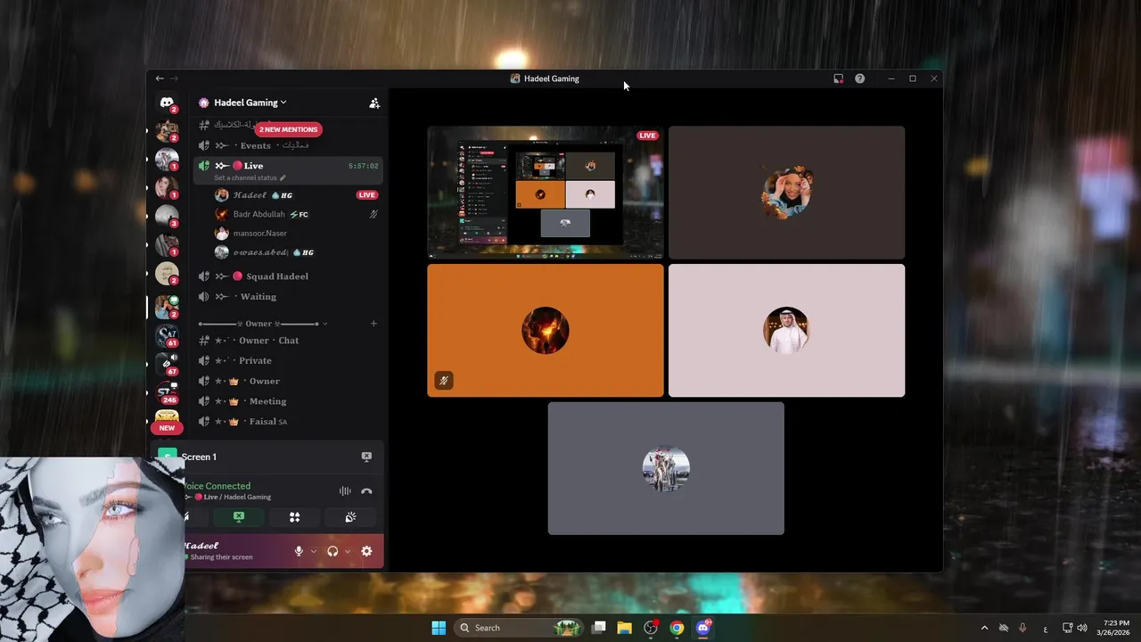Join the Squad Hadeel voice channel
The image size is (1141, 642).
(289, 276)
